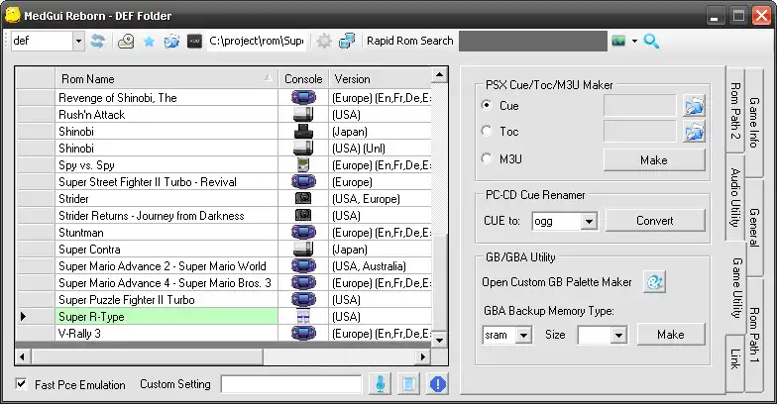The height and width of the screenshot is (404, 777).
Task: Click the network computers icon
Action: point(347,42)
